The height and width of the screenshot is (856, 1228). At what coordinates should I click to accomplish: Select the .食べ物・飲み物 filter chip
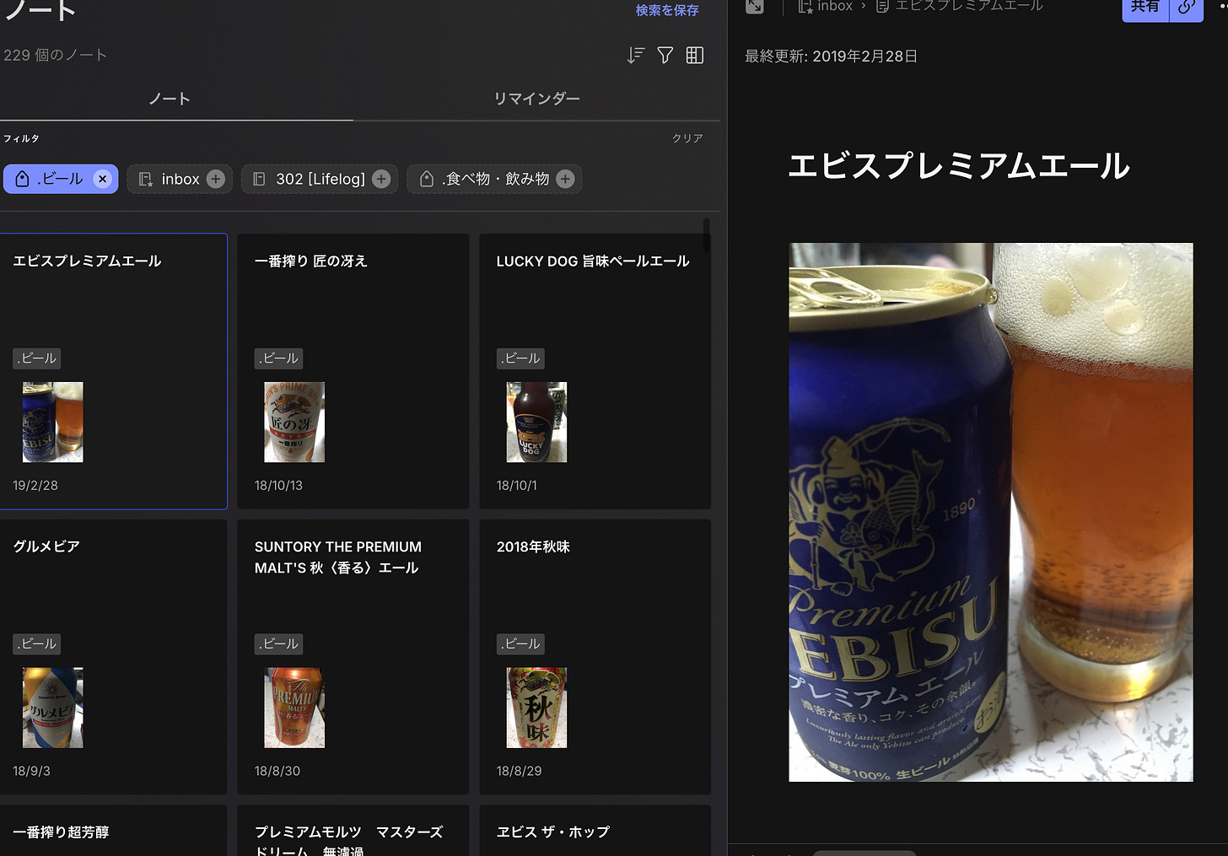tap(494, 179)
